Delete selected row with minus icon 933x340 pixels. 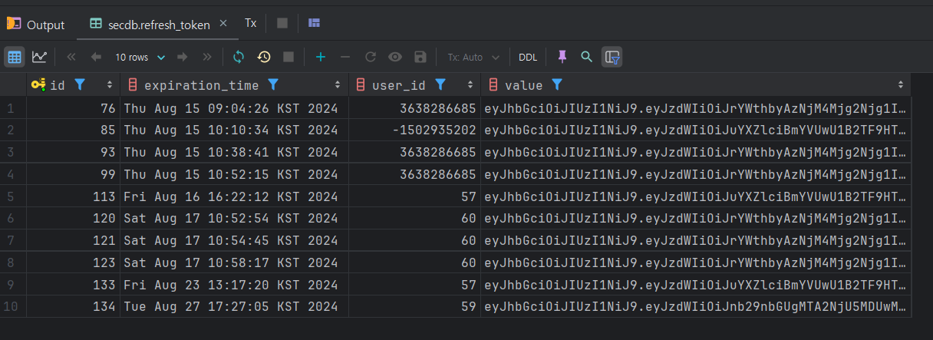pyautogui.click(x=345, y=57)
